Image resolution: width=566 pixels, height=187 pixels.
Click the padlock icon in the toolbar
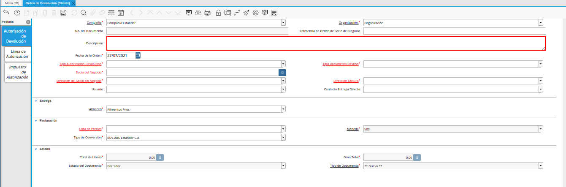point(218,13)
